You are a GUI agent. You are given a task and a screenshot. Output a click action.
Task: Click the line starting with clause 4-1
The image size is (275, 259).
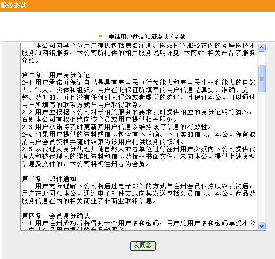pyautogui.click(x=138, y=223)
